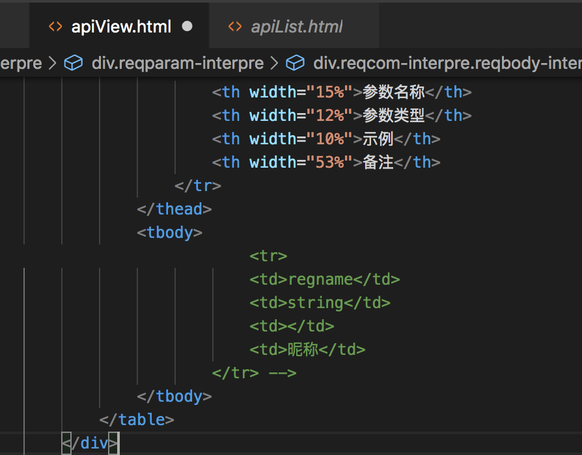Click the closing </thead> tag

pyautogui.click(x=174, y=209)
